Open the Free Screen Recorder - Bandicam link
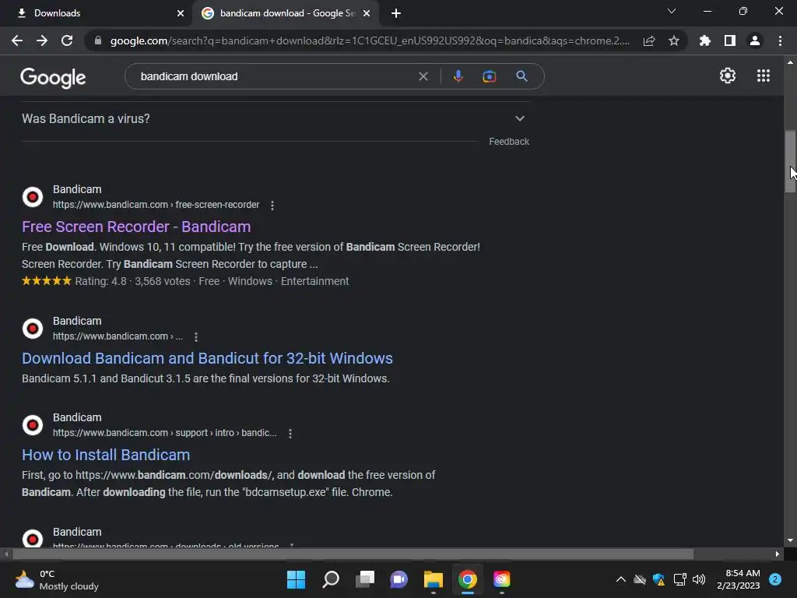This screenshot has width=797, height=598. point(136,227)
